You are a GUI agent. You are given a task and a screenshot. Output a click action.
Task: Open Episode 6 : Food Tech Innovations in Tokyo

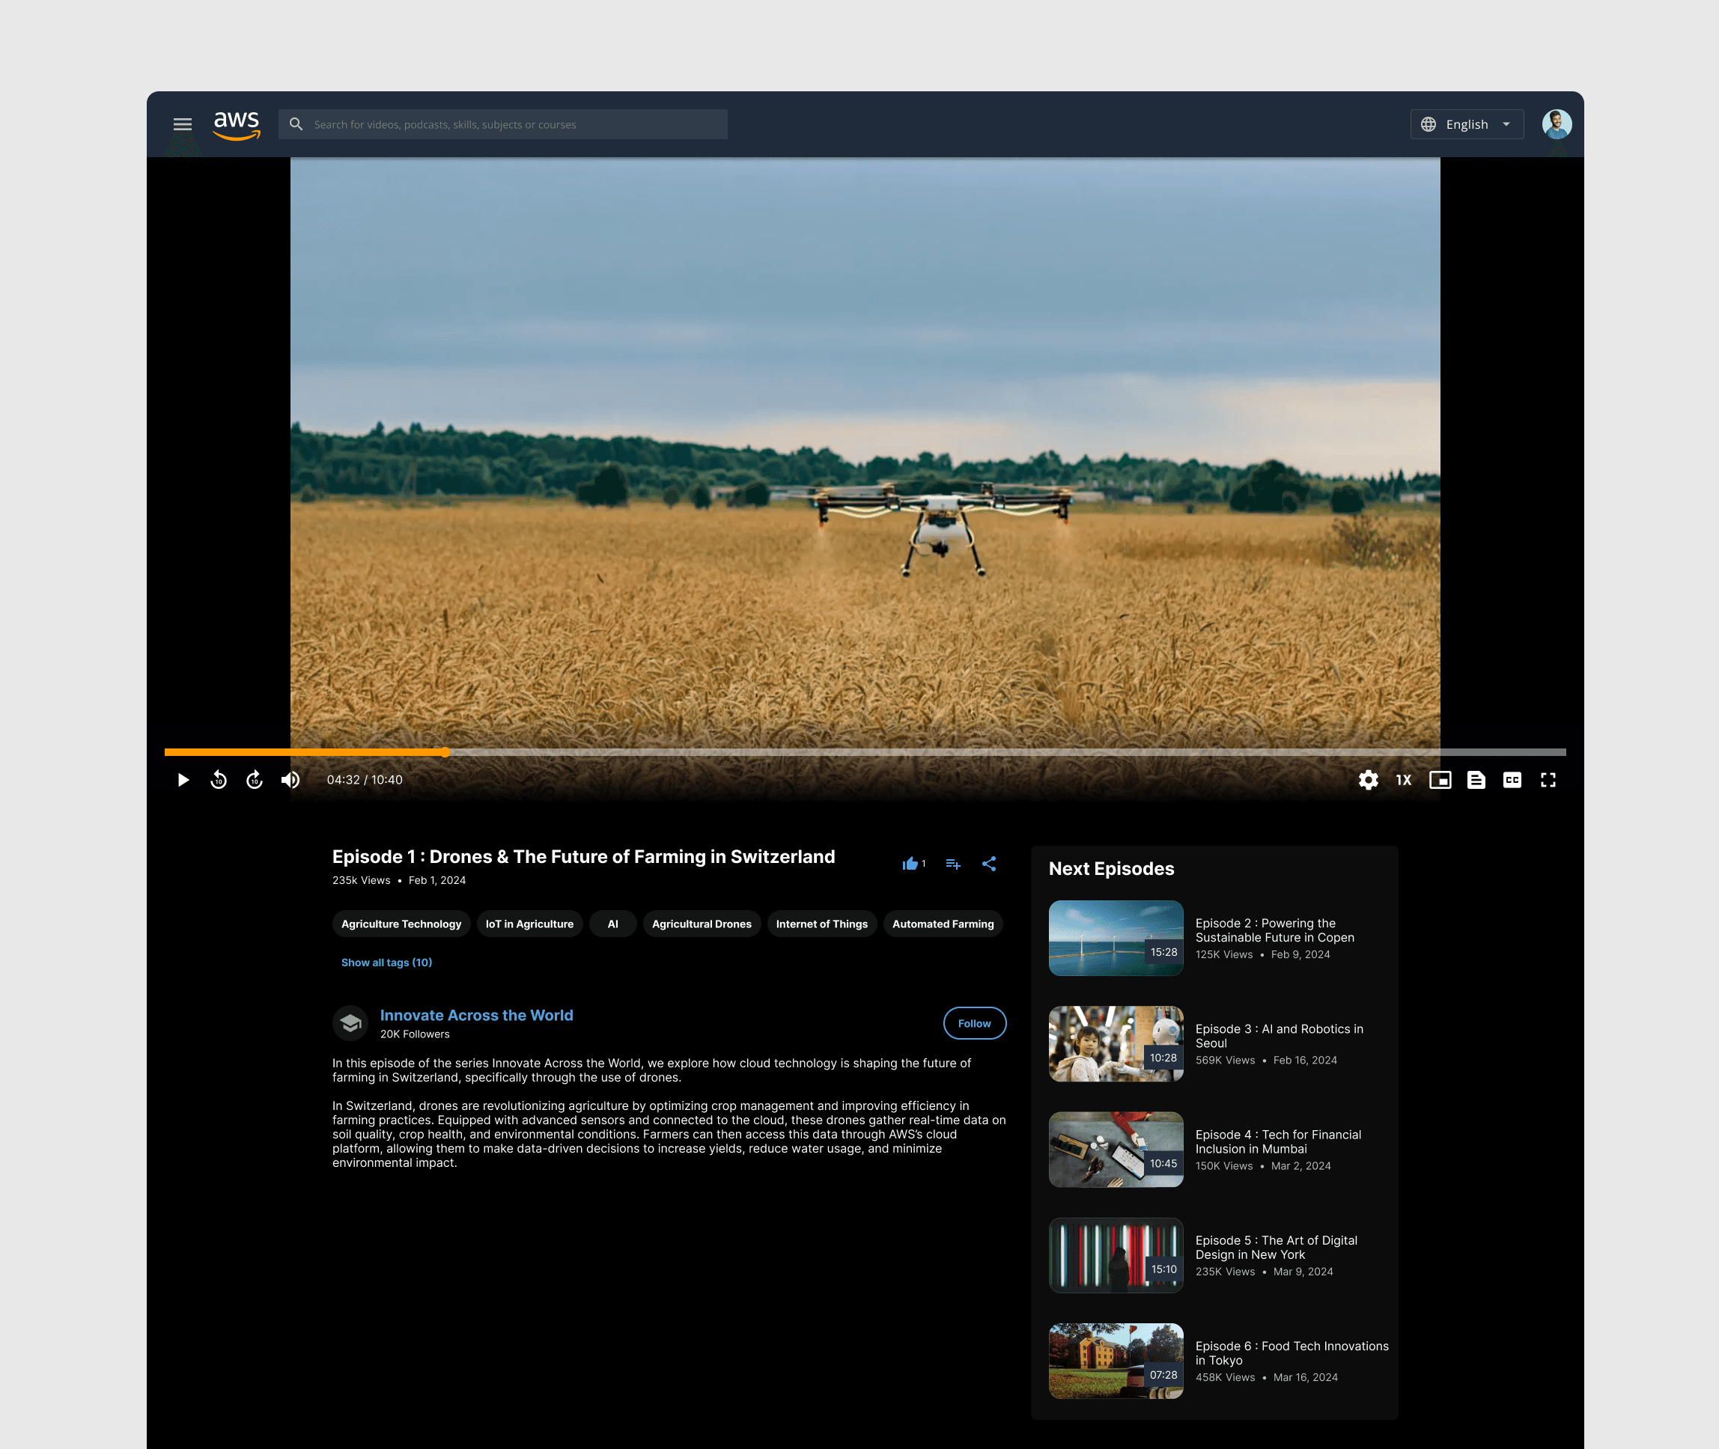pos(1291,1353)
